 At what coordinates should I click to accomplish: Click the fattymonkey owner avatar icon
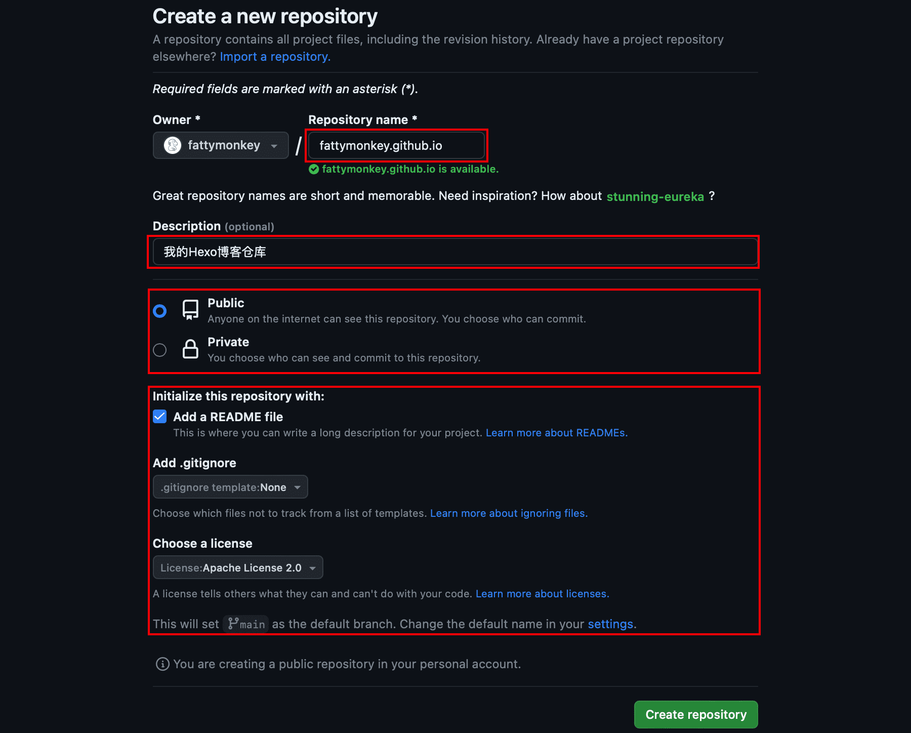click(173, 145)
